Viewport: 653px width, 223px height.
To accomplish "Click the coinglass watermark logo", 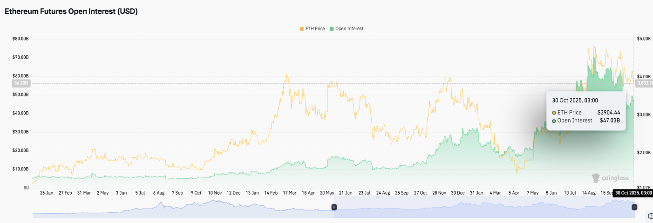I will coord(610,177).
